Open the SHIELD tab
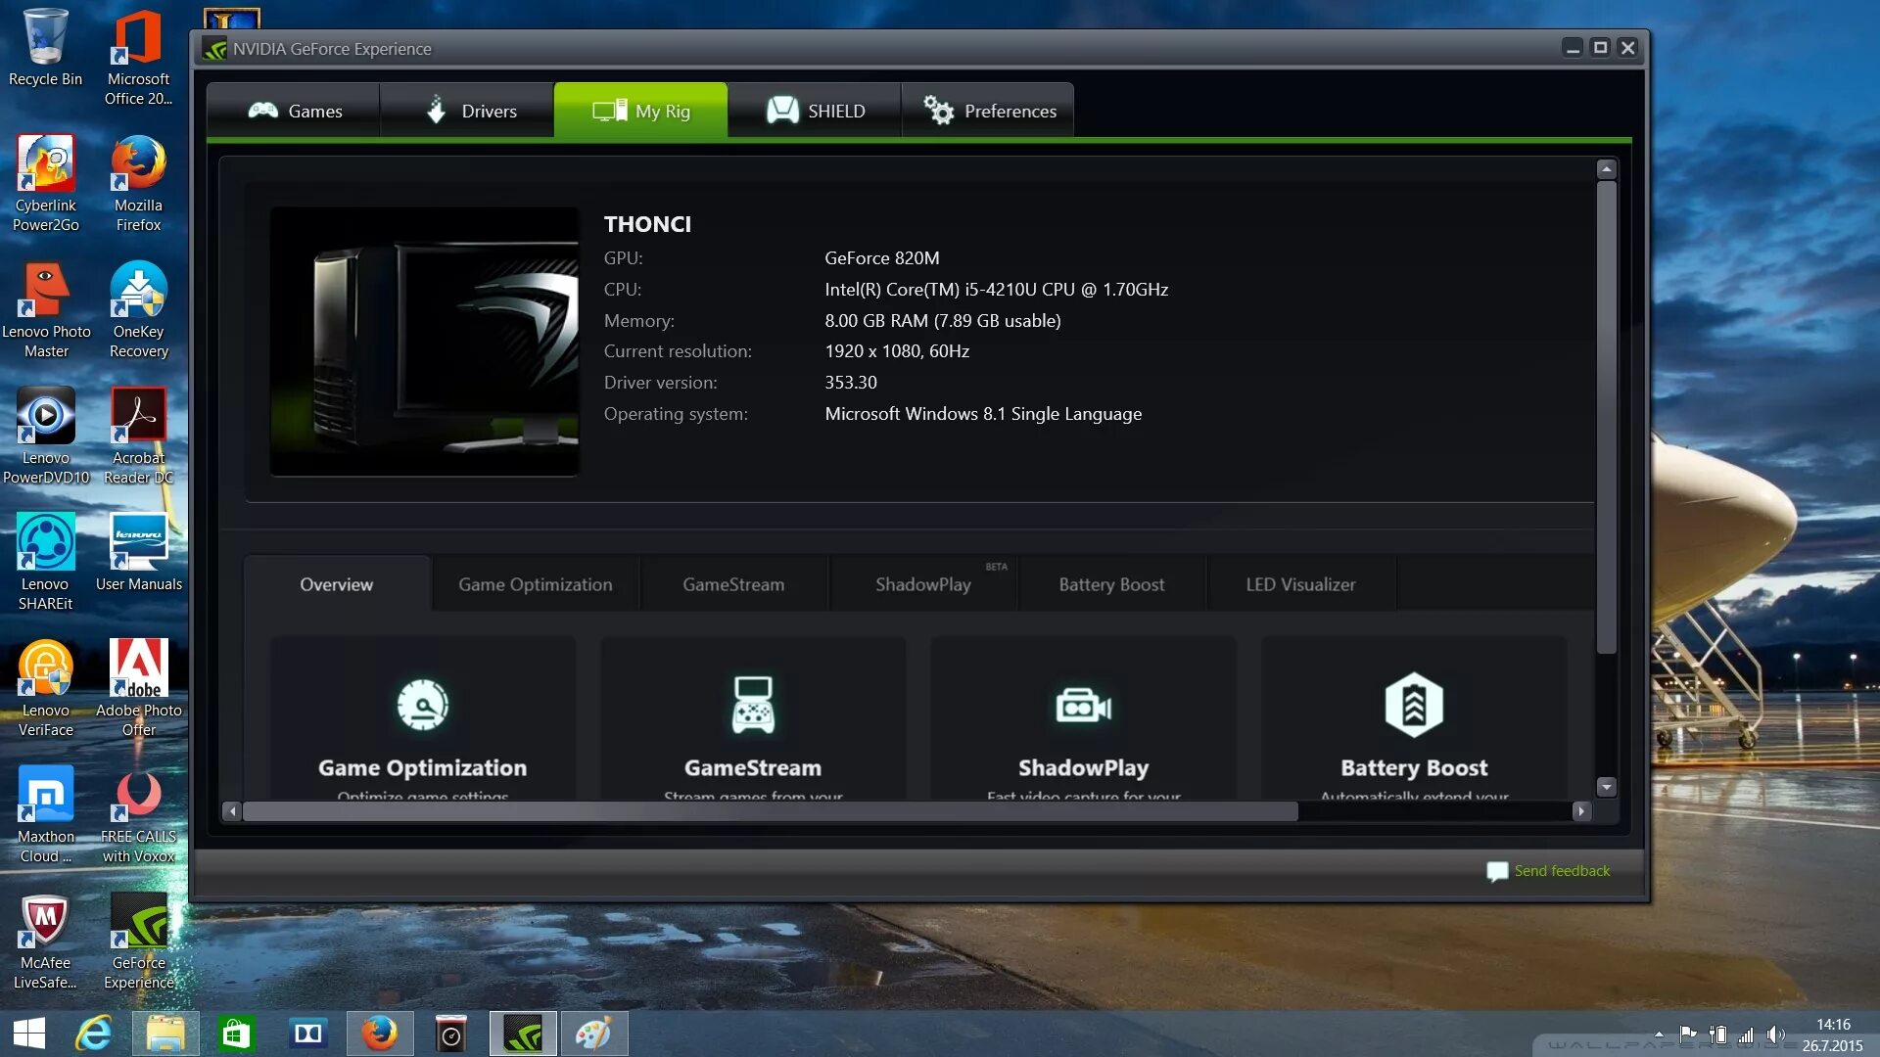The width and height of the screenshot is (1880, 1057). point(815,111)
